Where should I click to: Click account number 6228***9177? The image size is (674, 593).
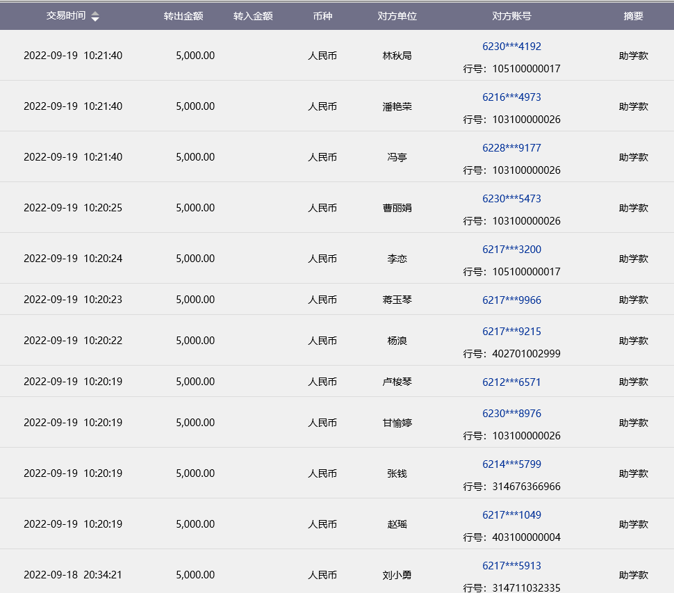pos(511,148)
